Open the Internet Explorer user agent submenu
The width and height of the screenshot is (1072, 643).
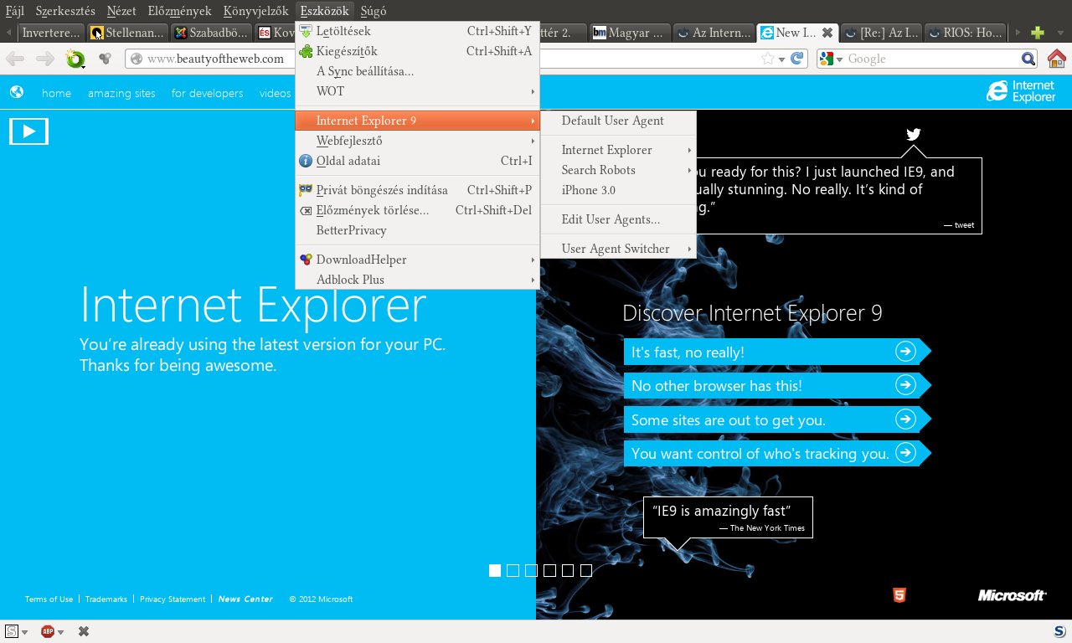click(618, 150)
